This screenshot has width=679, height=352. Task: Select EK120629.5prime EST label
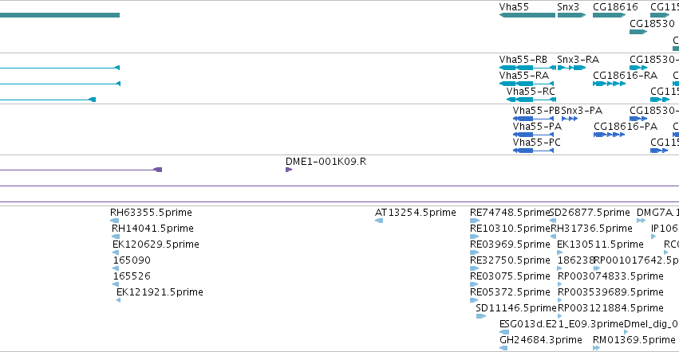click(x=156, y=244)
